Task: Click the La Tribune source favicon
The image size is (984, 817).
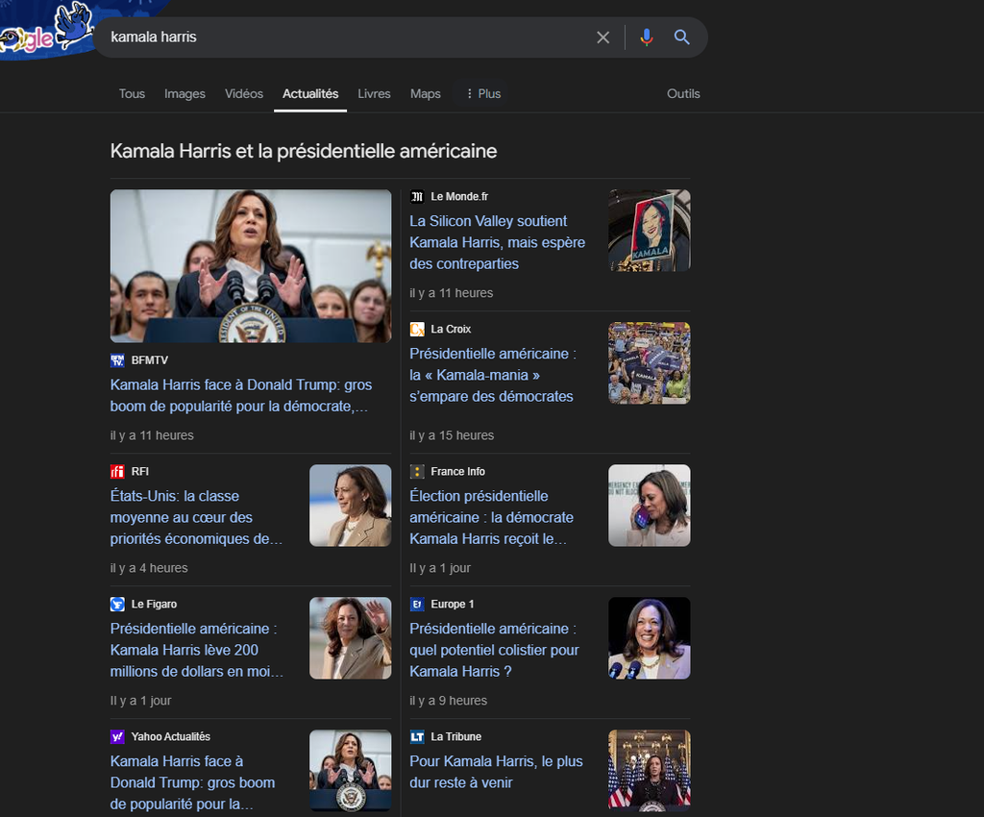Action: (x=417, y=737)
